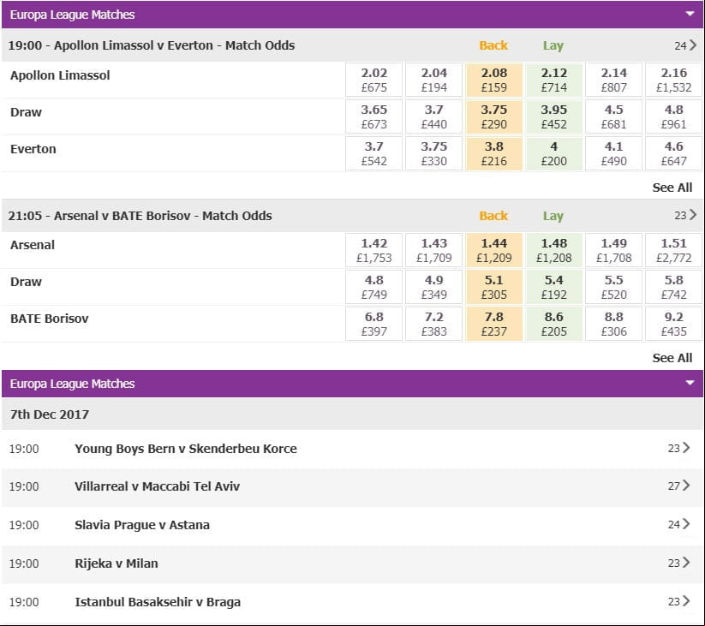Viewport: 705px width, 626px height.
Task: Select Apollon Limassol lay price 2.14
Action: click(613, 80)
